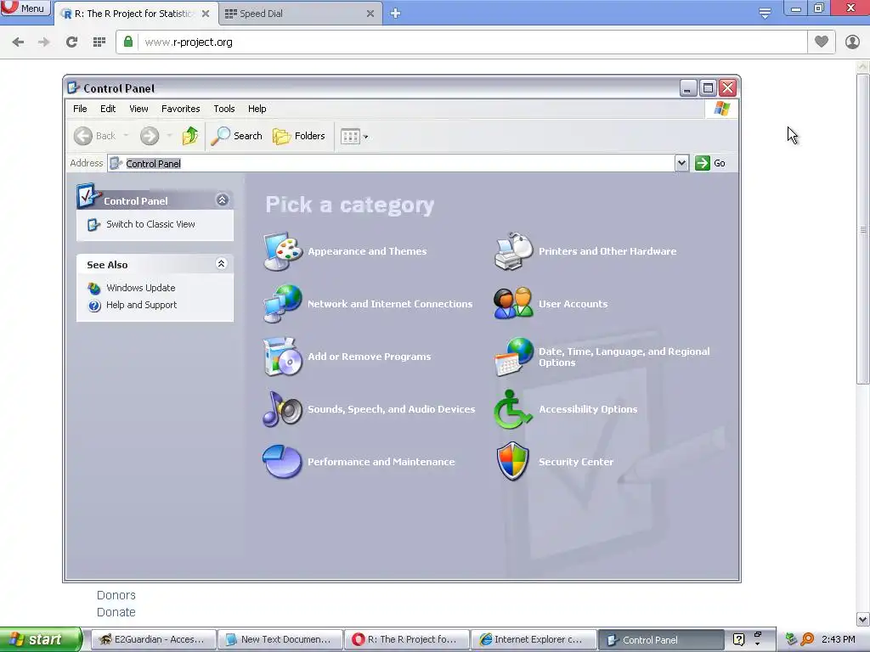This screenshot has width=870, height=652.
Task: Click the Views toolbar icon
Action: pyautogui.click(x=350, y=136)
